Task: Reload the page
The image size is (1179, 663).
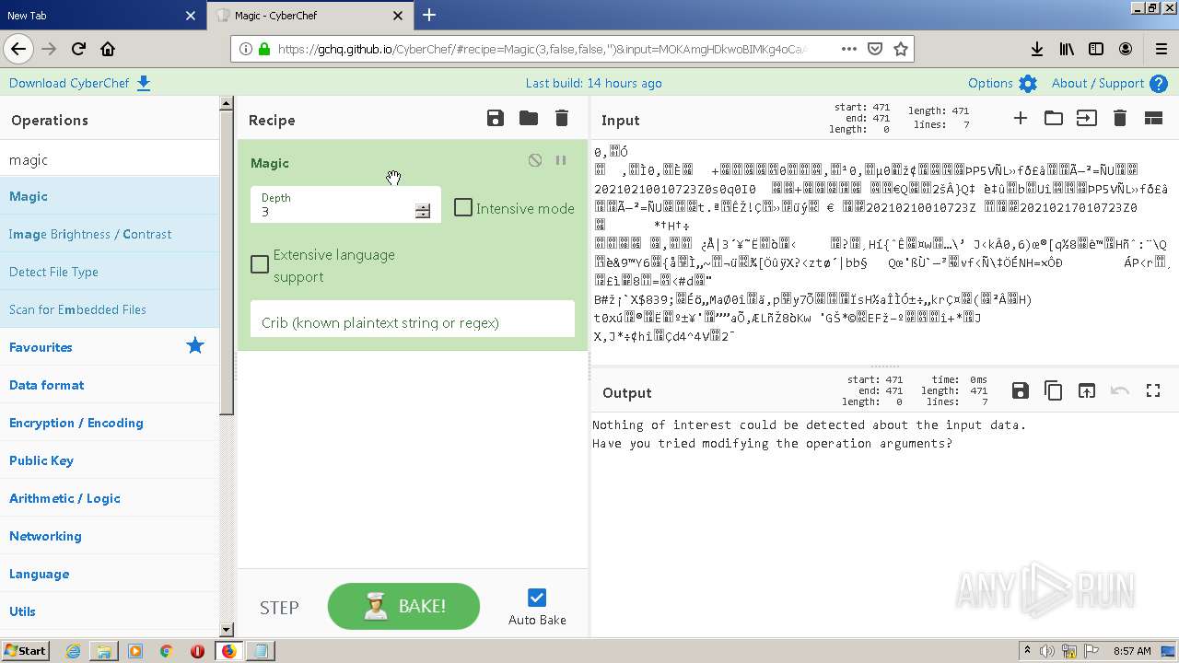Action: (78, 49)
